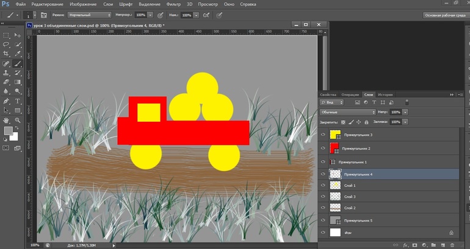Toggle visibility of Слой 1 layer
The image size is (470, 249).
tap(323, 185)
